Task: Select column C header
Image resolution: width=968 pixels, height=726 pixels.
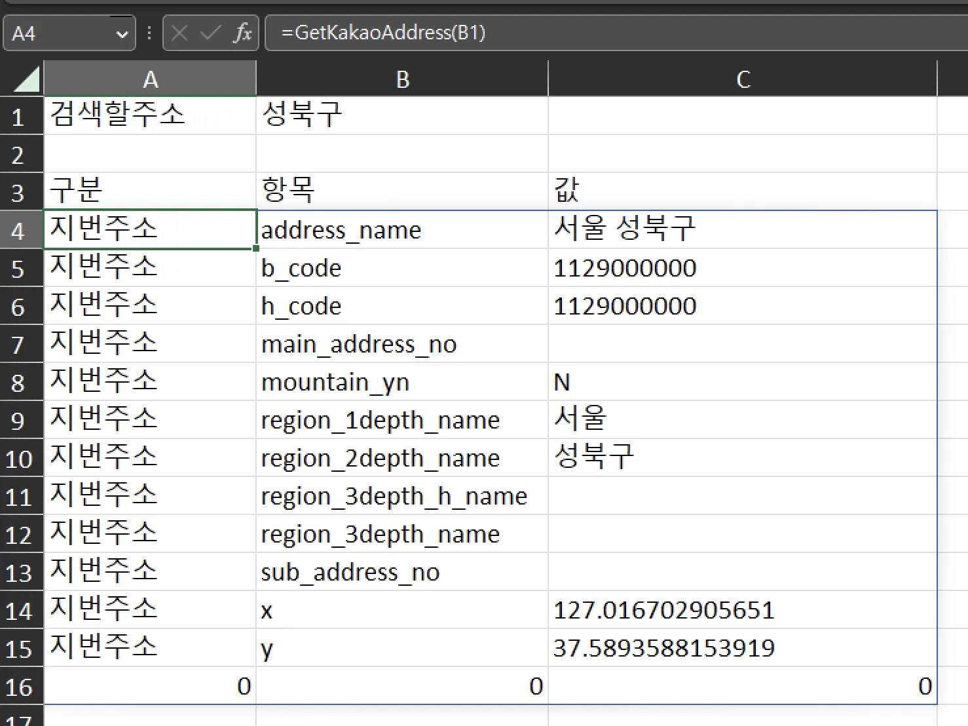Action: pyautogui.click(x=743, y=79)
